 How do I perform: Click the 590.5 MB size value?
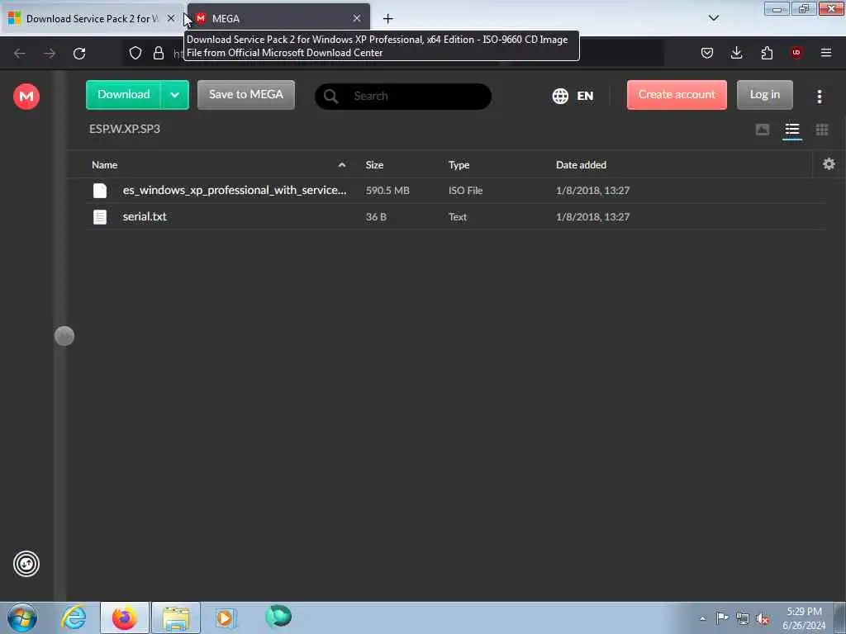coord(387,191)
